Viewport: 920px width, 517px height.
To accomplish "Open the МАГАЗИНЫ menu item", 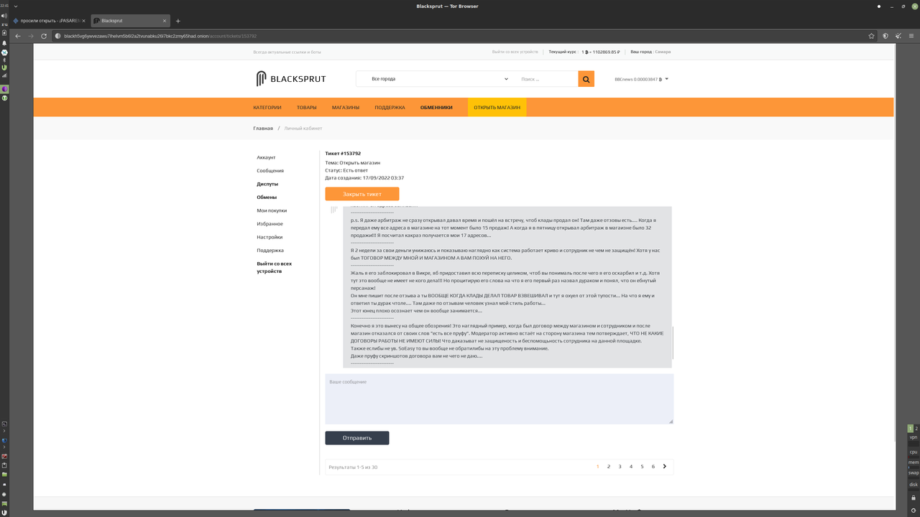I will point(346,108).
